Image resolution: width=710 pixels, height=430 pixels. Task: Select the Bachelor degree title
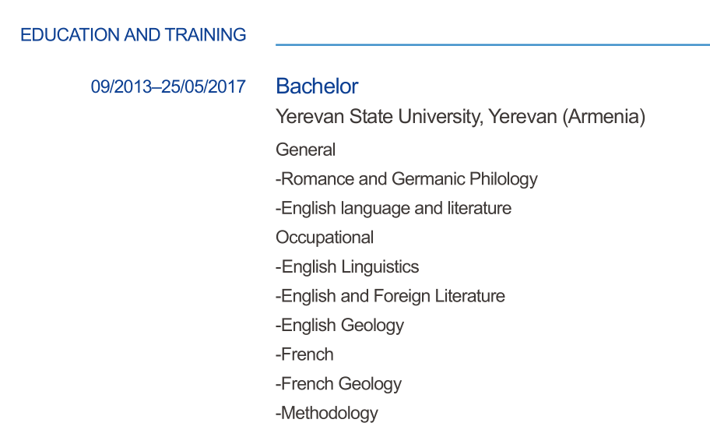317,86
